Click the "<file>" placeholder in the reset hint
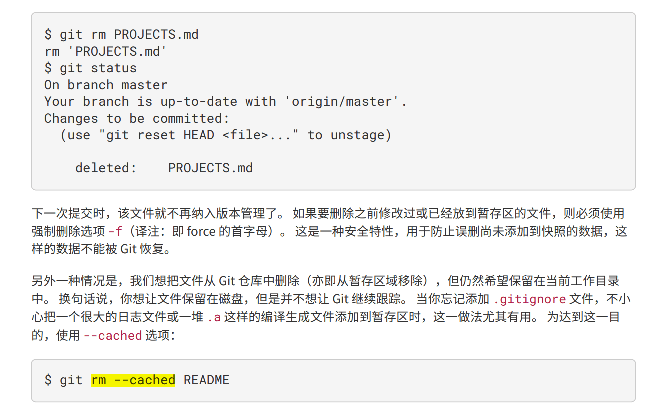This screenshot has height=417, width=670. pyautogui.click(x=249, y=135)
